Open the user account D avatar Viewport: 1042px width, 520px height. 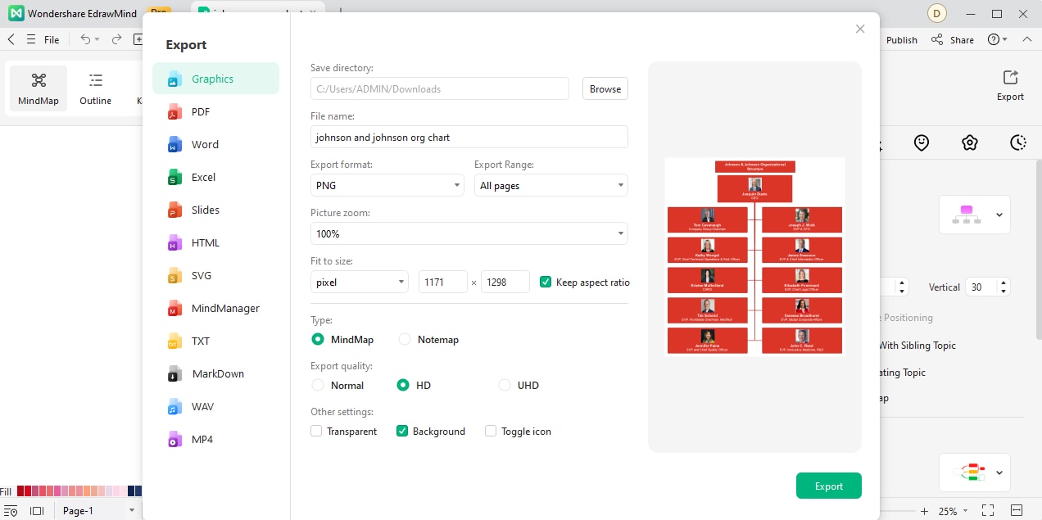pos(936,13)
